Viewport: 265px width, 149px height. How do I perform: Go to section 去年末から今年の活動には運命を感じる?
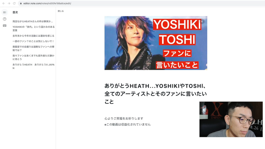33,36
